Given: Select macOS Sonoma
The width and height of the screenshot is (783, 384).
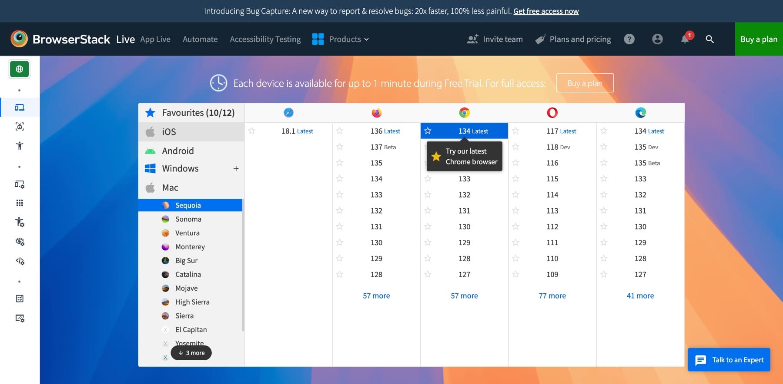Looking at the screenshot, I should point(190,219).
